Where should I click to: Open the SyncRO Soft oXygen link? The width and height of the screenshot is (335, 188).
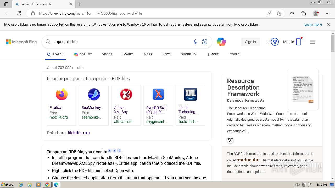tap(157, 110)
